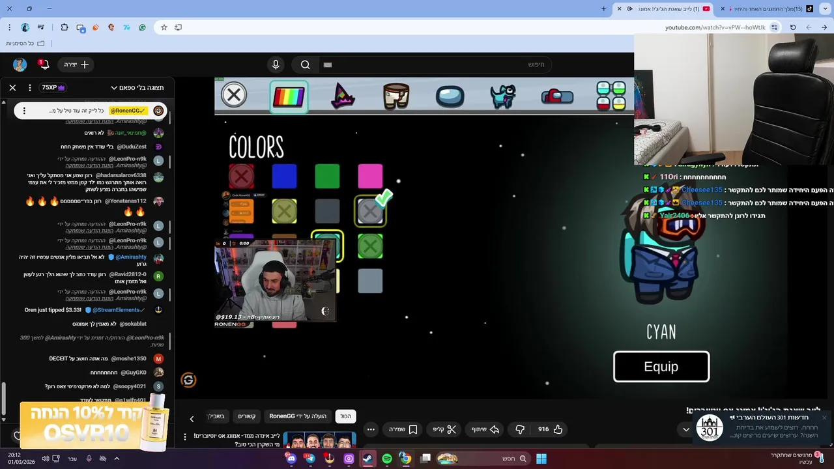Open Chrome media control icon
834x469 pixels.
tap(40, 27)
